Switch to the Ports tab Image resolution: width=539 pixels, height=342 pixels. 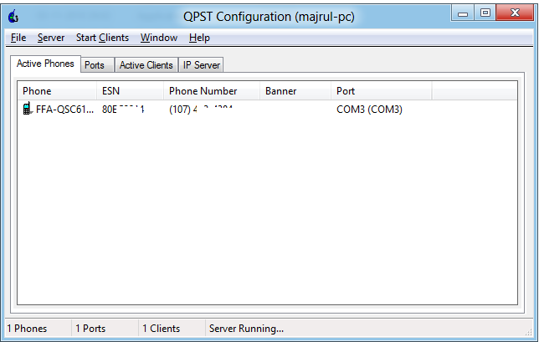click(97, 65)
